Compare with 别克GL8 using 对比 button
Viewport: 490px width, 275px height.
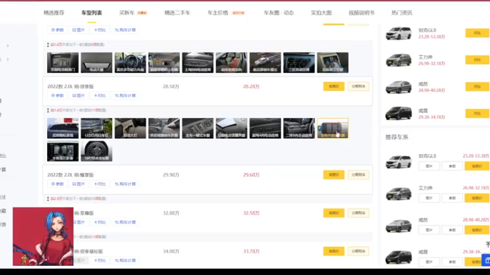477,33
